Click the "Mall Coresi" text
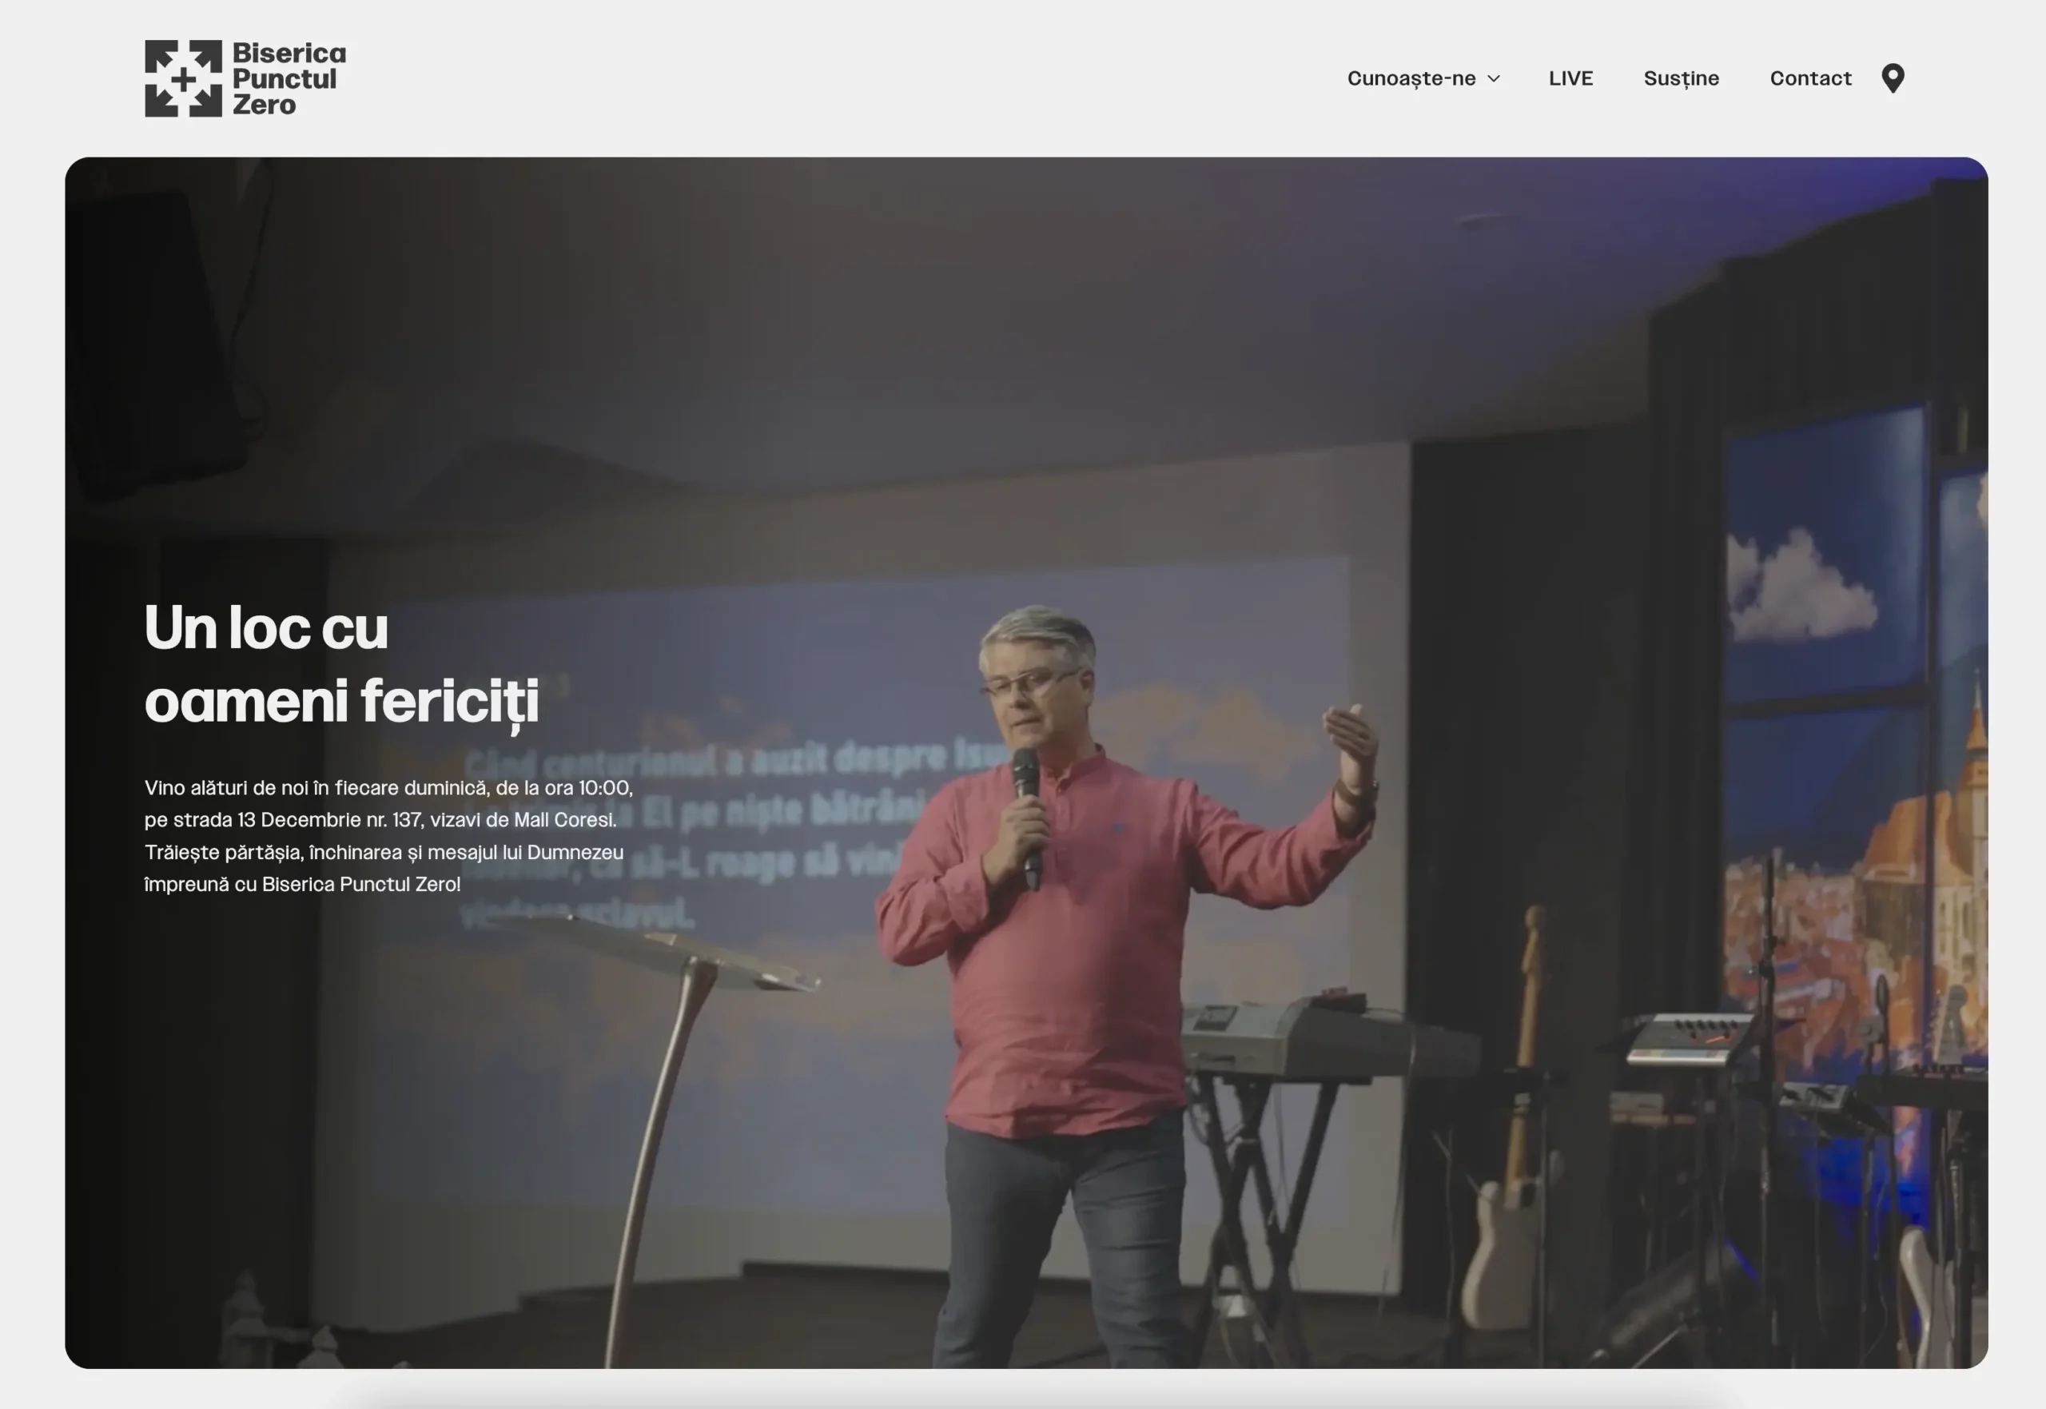 coord(565,820)
